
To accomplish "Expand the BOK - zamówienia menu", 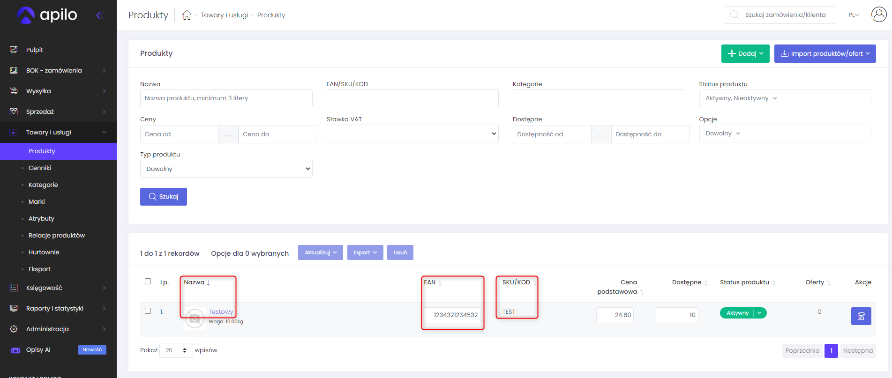I will point(58,70).
